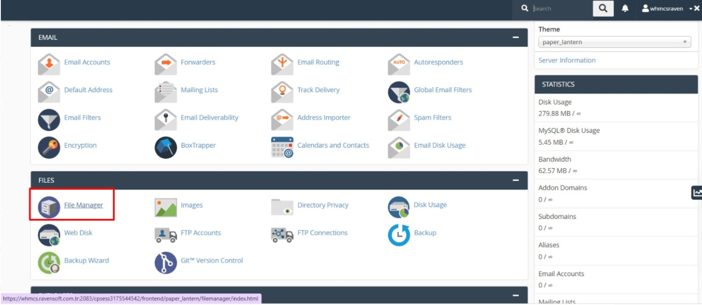The width and height of the screenshot is (702, 305).
Task: Click the BoxTrapper icon
Action: [x=165, y=147]
